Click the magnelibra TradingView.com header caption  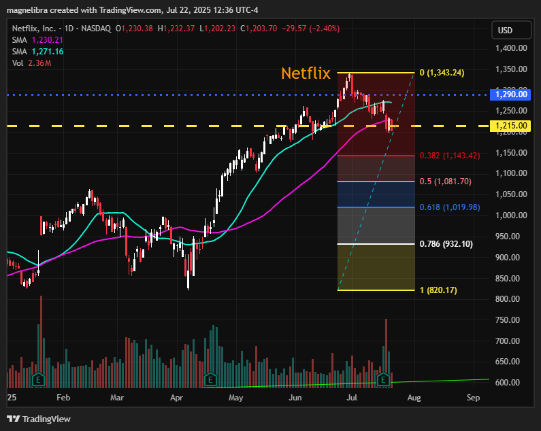coord(132,10)
